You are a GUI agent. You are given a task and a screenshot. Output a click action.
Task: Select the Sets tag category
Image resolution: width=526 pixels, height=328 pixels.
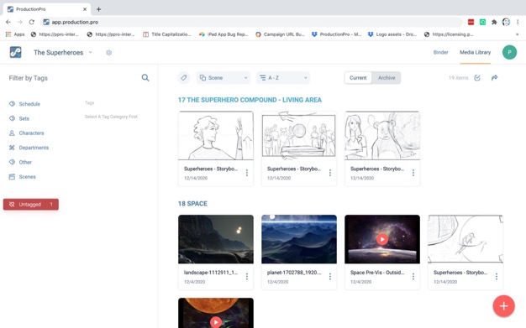tap(19, 118)
